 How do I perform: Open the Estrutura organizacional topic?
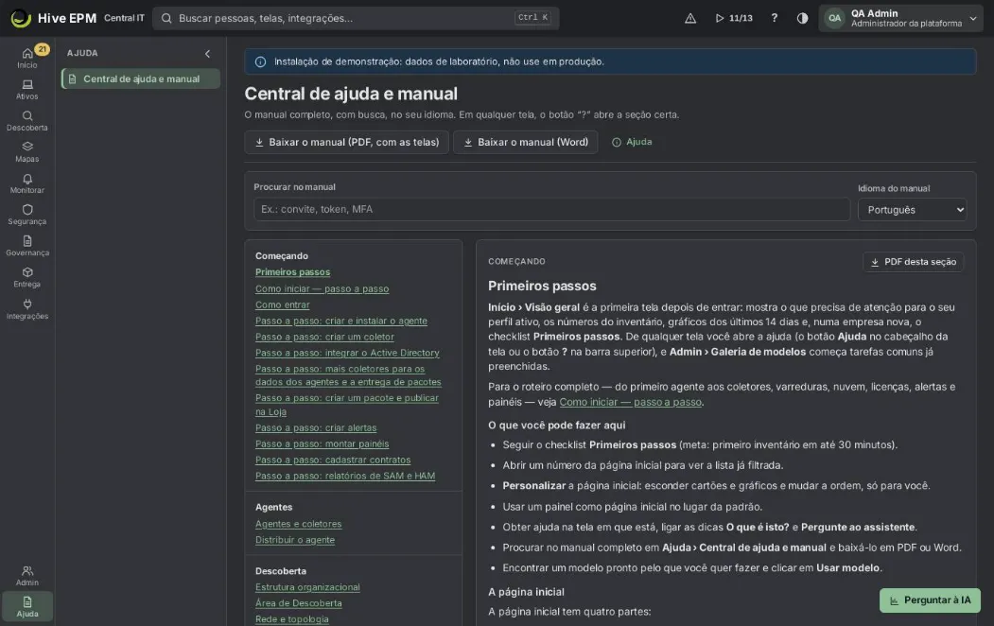point(307,587)
